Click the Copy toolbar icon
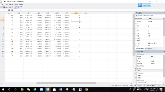Image resolution: width=165 pixels, height=92 pixels. click(10, 7)
